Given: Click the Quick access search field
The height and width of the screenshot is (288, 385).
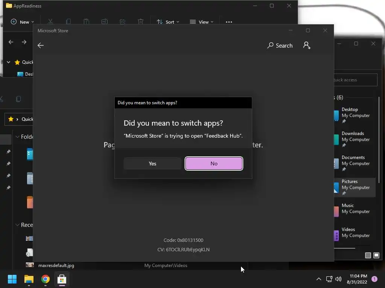Looking at the screenshot, I should click(x=356, y=80).
